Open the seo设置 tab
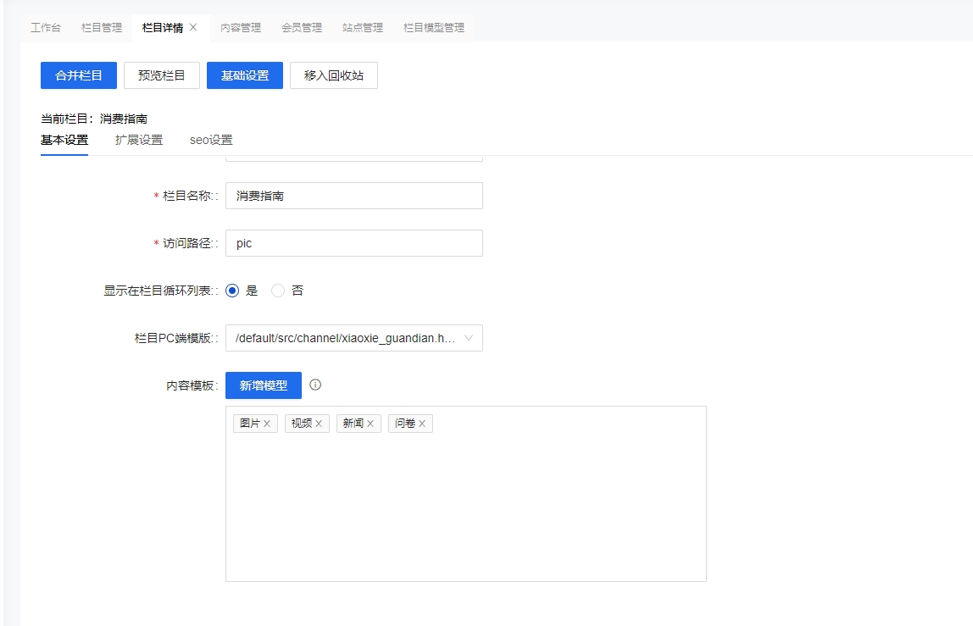The image size is (973, 626). coord(211,140)
